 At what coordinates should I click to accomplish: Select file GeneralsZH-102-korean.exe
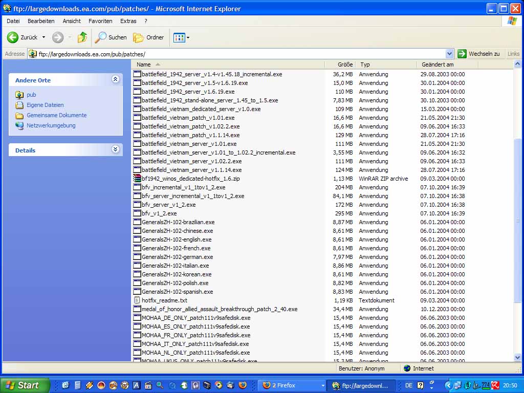177,274
